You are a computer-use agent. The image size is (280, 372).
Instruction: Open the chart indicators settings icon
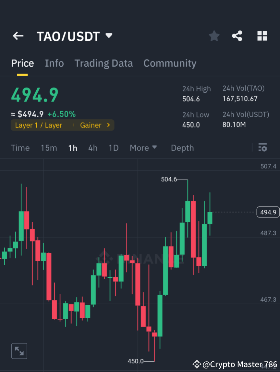pyautogui.click(x=262, y=148)
